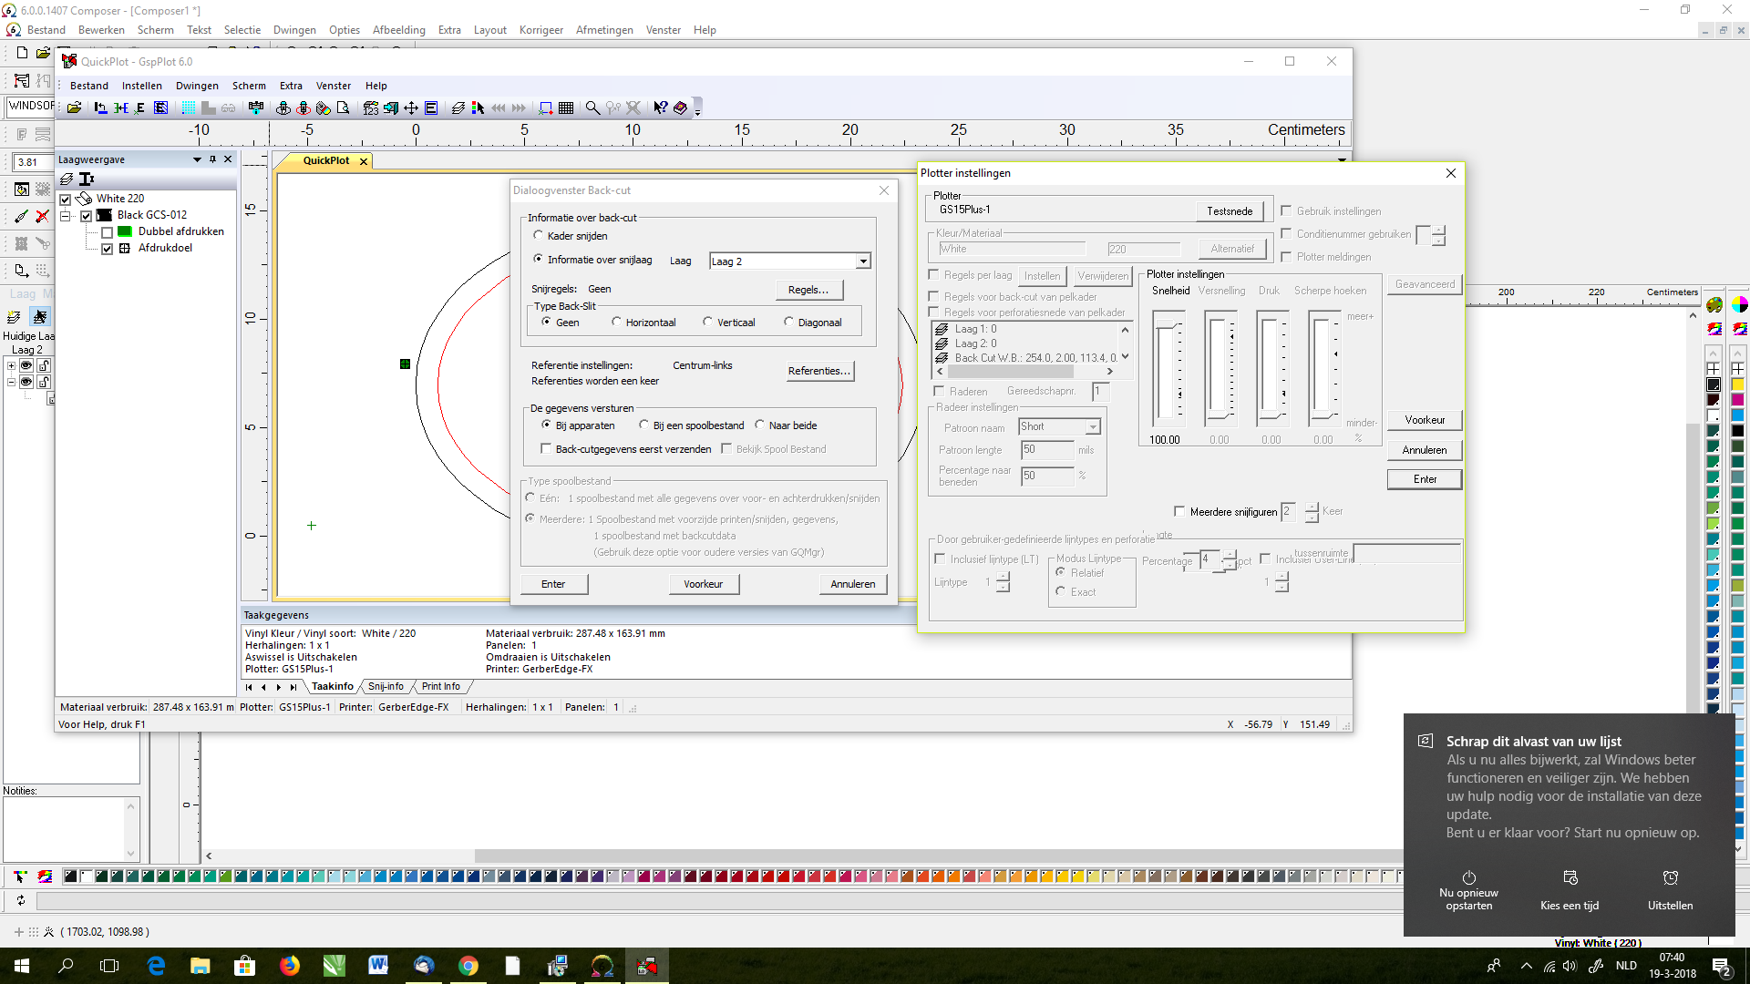This screenshot has width=1750, height=984.
Task: Switch to the Snij-info tab
Action: [x=386, y=686]
